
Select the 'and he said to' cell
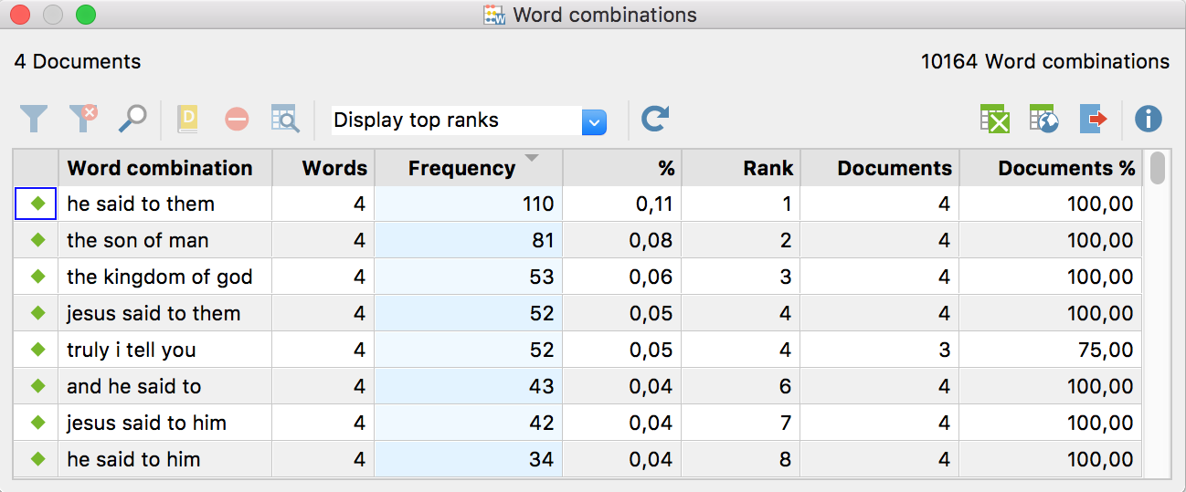(165, 386)
